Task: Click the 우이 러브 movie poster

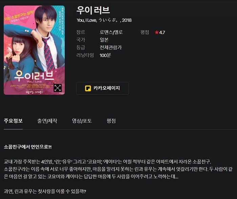Action: coord(34,50)
